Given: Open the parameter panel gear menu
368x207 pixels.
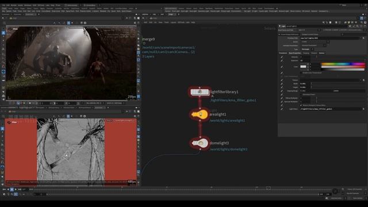Looking at the screenshot, I should coord(350,26).
